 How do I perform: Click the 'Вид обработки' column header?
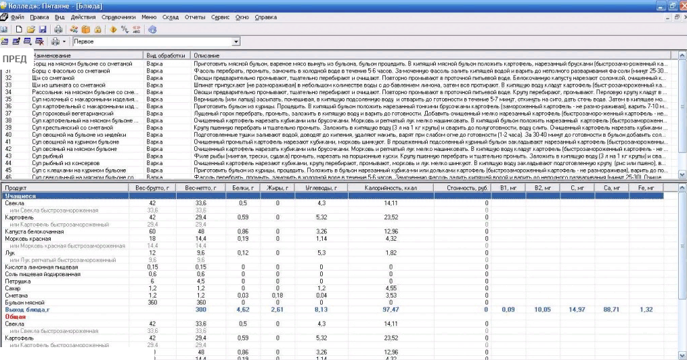167,55
